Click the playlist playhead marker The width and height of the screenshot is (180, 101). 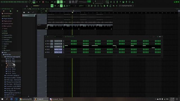click(x=73, y=12)
